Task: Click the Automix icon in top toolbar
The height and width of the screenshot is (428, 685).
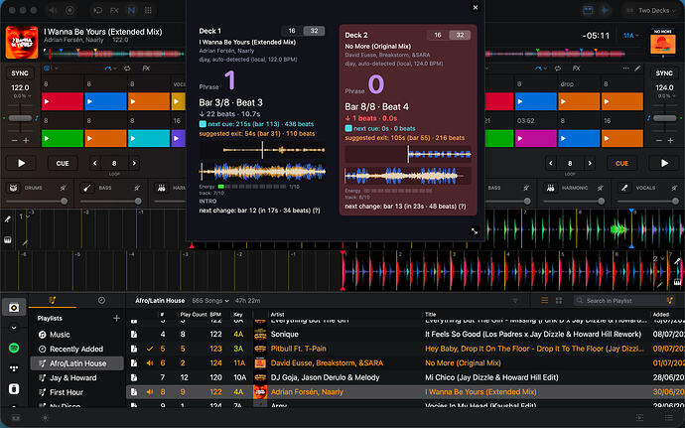Action: (x=98, y=10)
